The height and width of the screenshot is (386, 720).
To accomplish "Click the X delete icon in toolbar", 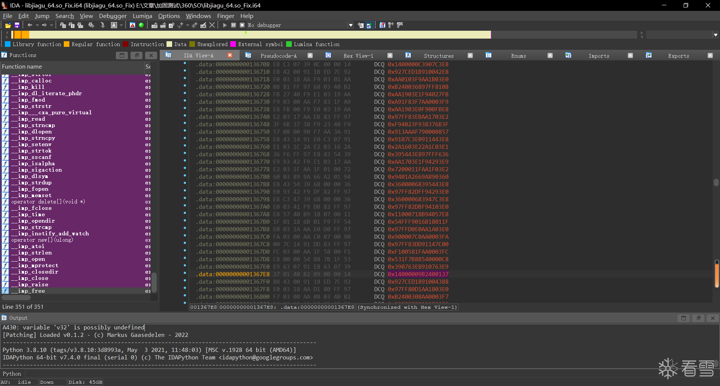I will pyautogui.click(x=212, y=25).
